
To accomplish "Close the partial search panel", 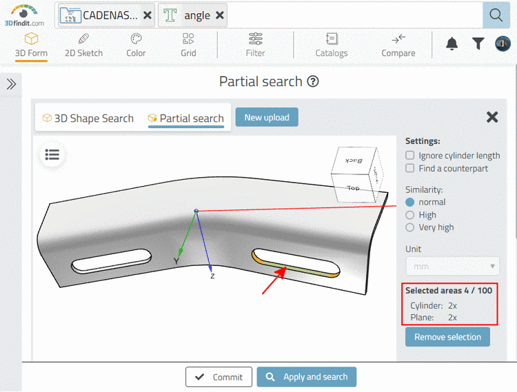I will click(x=492, y=117).
